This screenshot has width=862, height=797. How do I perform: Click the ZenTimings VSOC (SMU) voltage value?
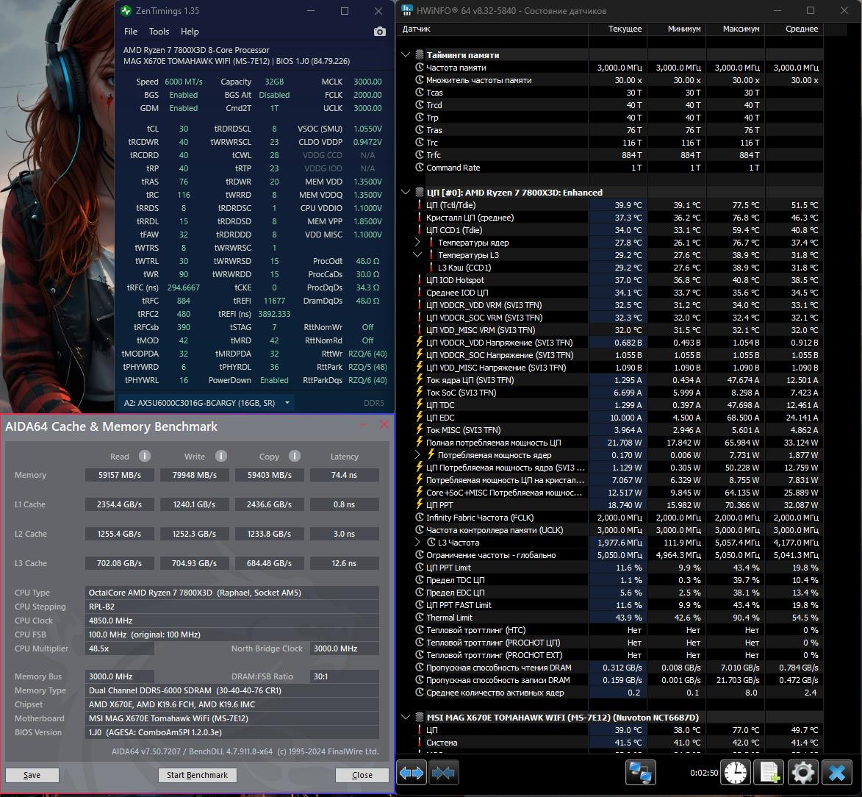pos(367,129)
